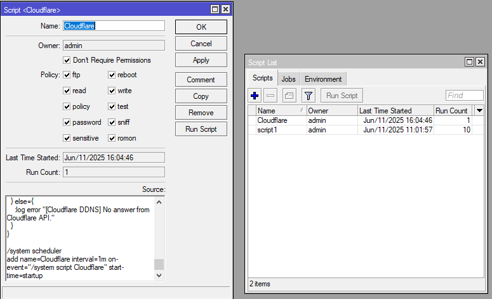Open the Environment tab
492x299 pixels.
[x=323, y=79]
